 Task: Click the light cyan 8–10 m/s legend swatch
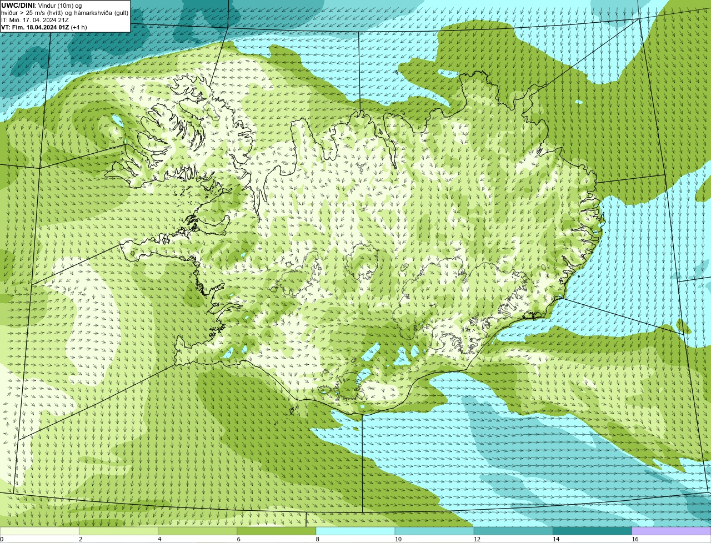[355, 531]
